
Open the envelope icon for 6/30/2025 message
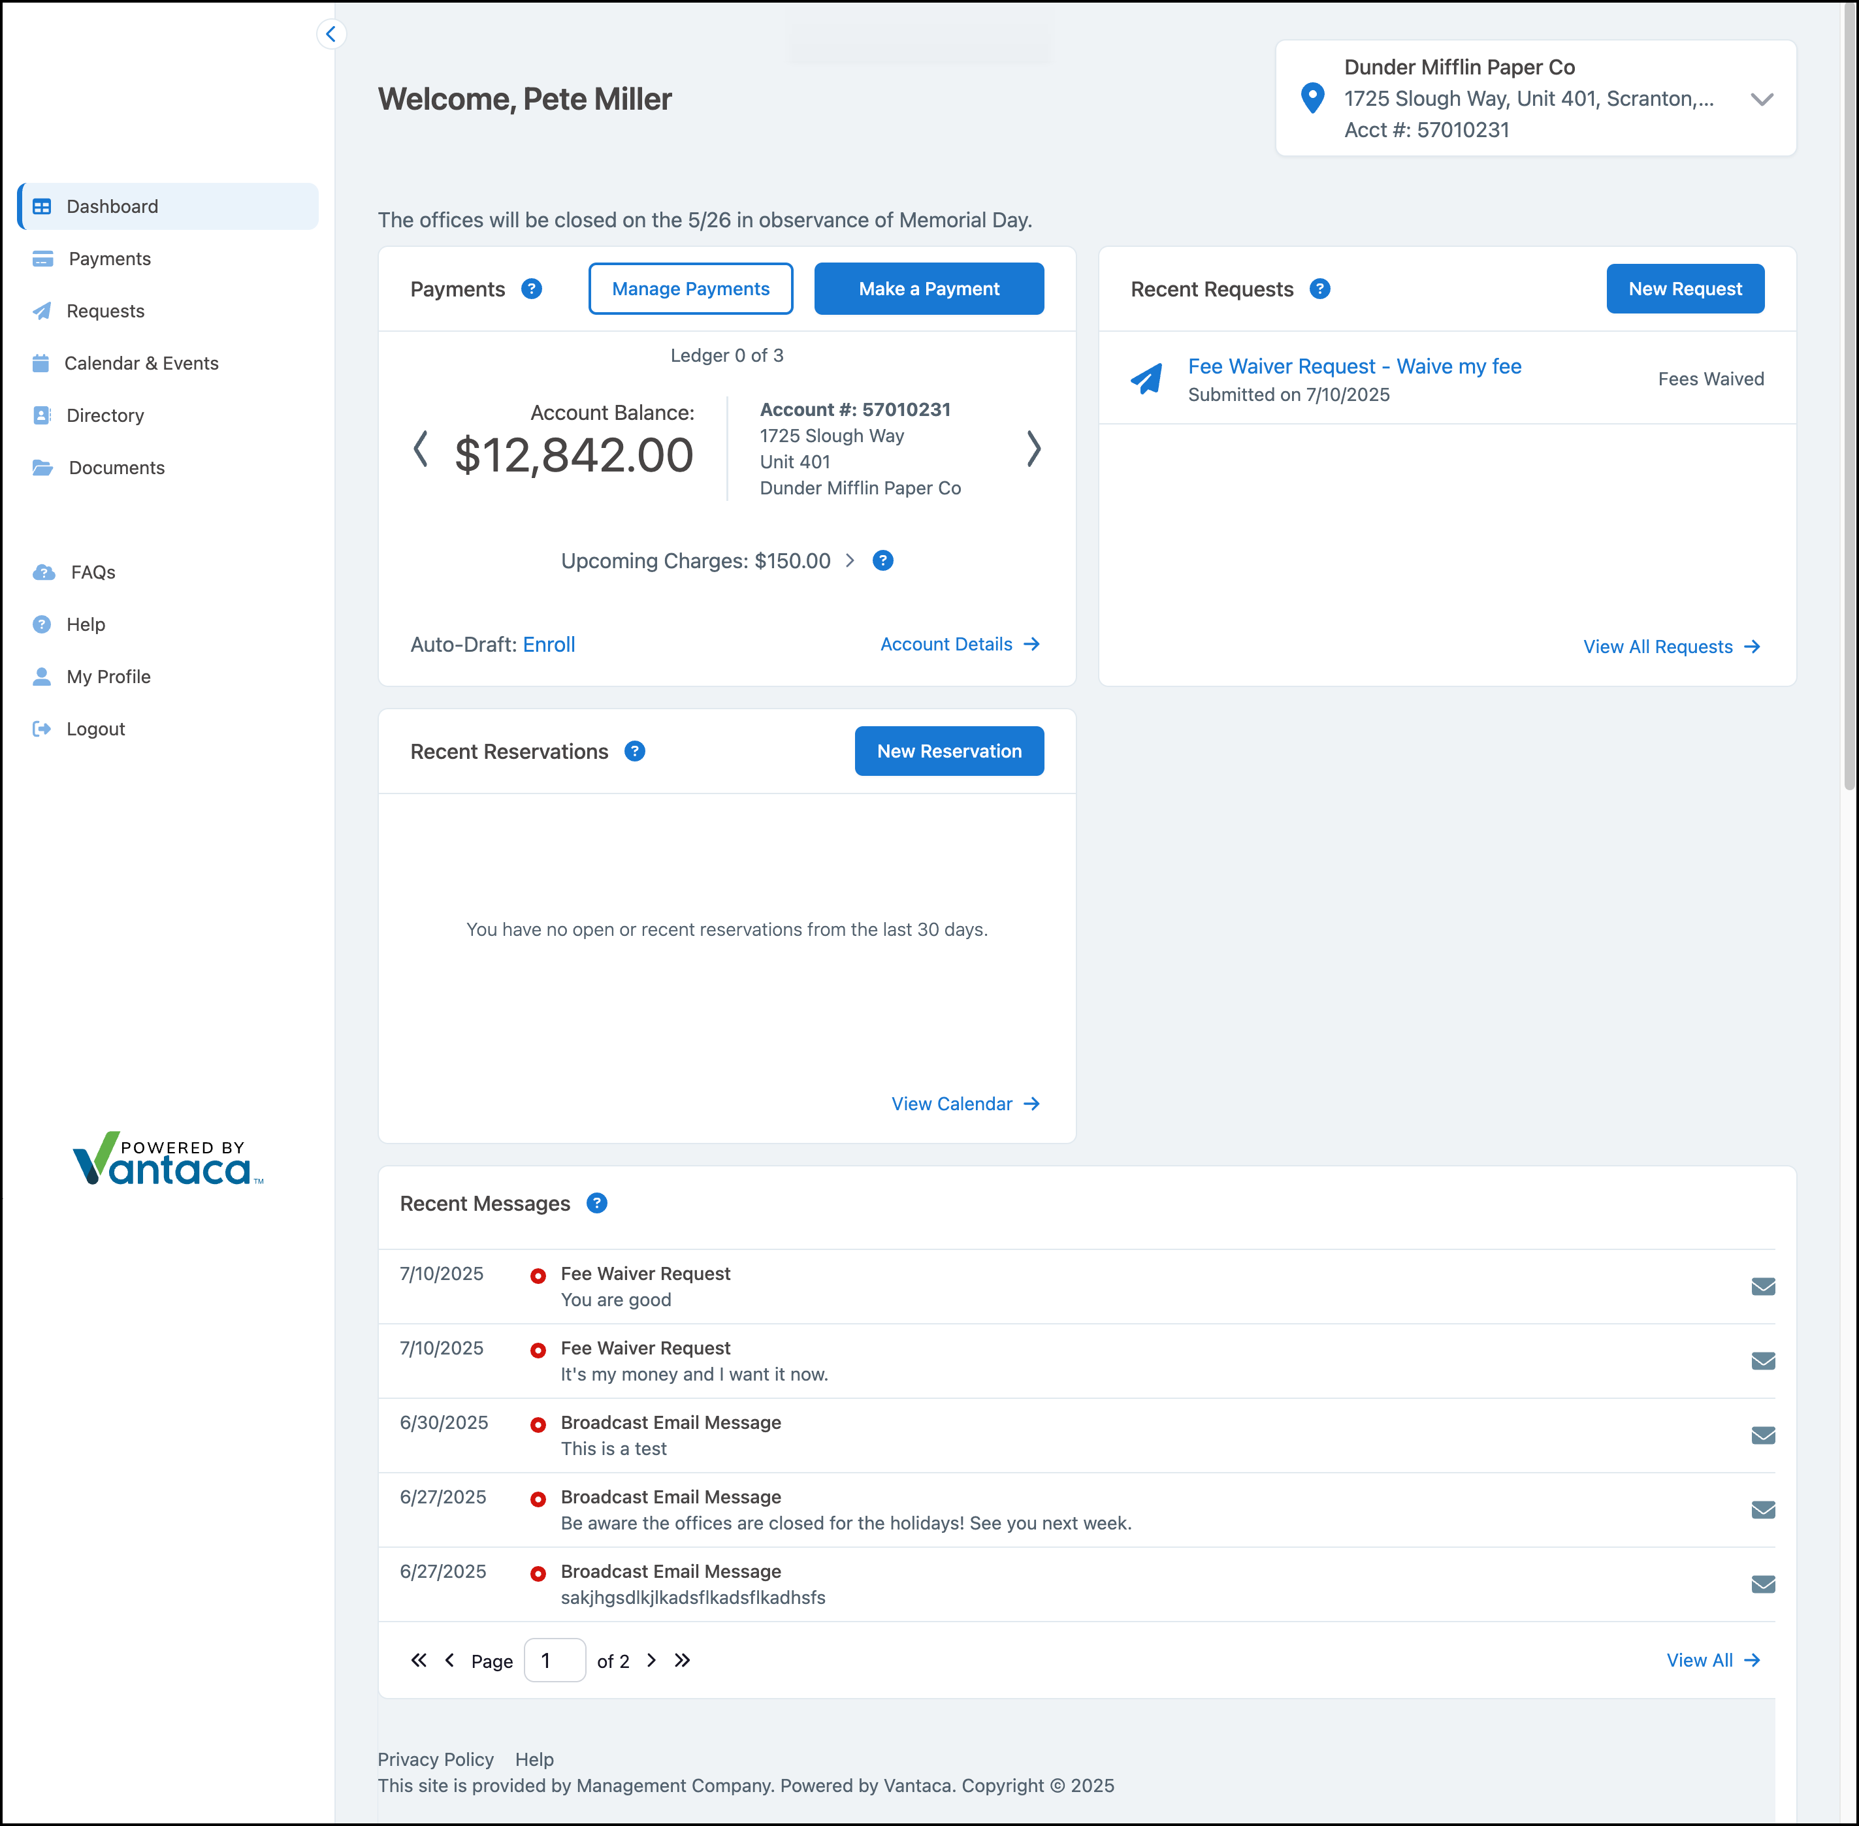[x=1762, y=1435]
